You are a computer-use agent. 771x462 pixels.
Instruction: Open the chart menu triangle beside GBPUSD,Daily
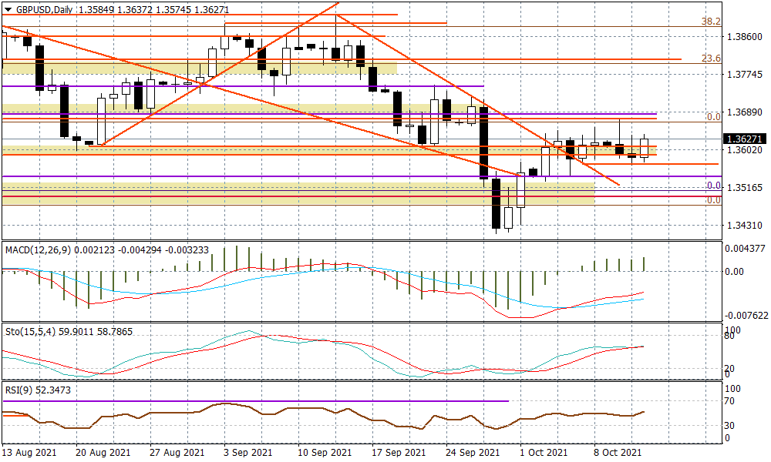pyautogui.click(x=8, y=9)
